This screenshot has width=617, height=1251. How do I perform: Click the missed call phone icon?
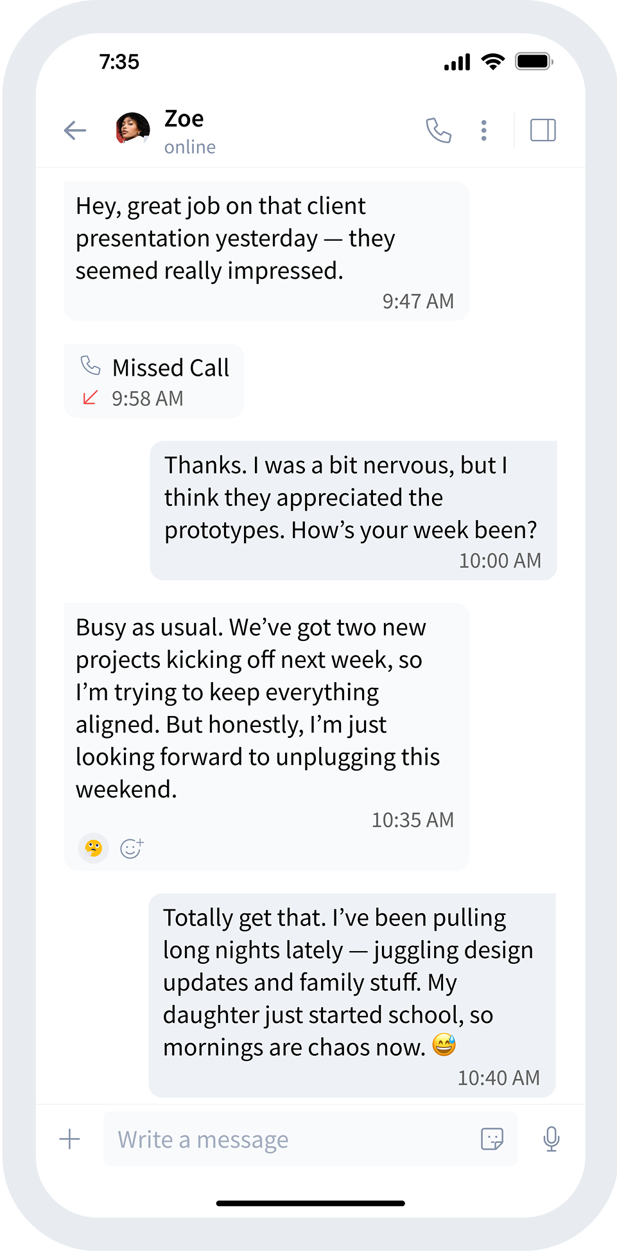point(91,366)
